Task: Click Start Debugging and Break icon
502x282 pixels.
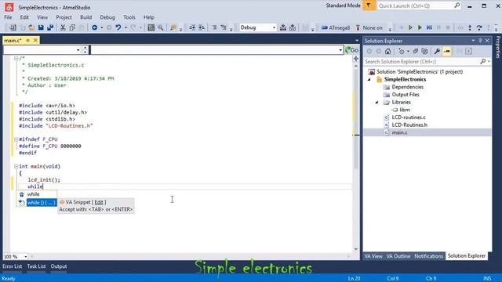Action: point(410,28)
